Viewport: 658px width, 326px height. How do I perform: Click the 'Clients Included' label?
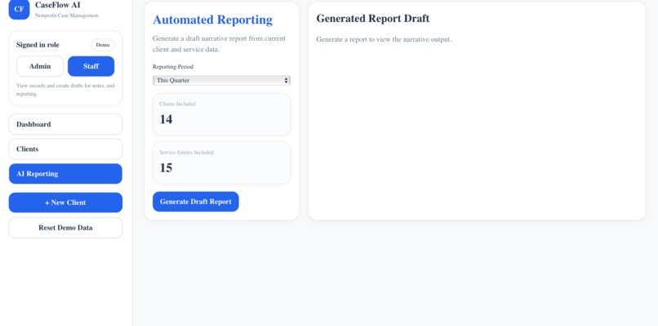coord(177,104)
